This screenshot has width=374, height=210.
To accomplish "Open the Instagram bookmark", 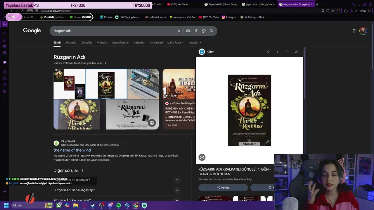I will pos(229,17).
